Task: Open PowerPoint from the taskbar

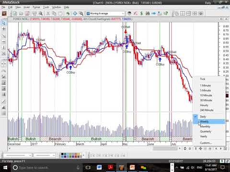Action: tap(132, 167)
